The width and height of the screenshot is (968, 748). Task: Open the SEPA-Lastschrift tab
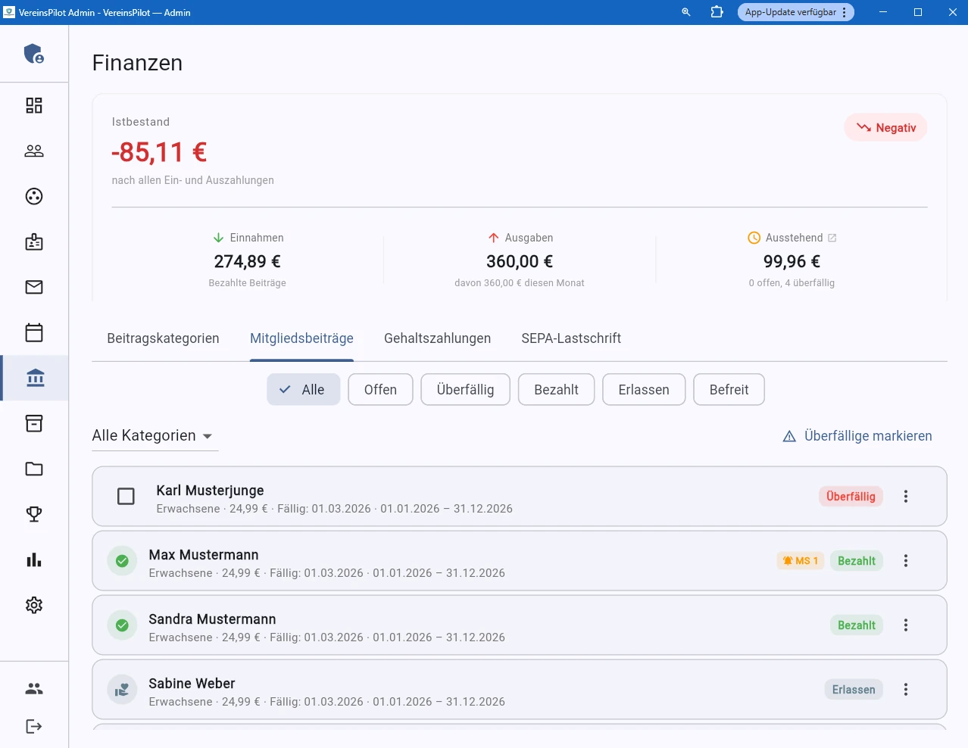click(x=571, y=338)
